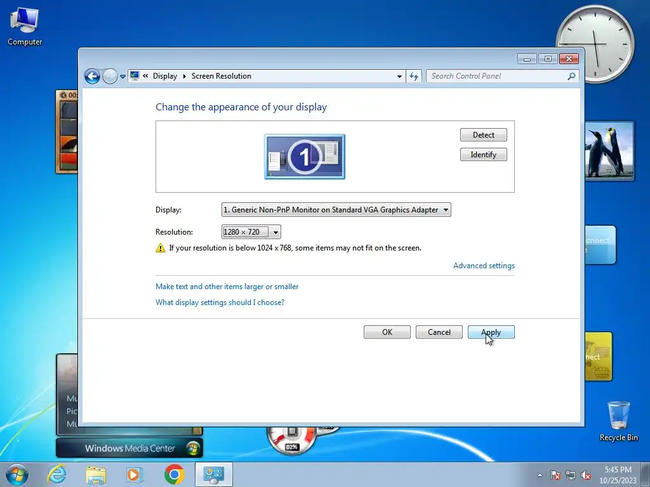The height and width of the screenshot is (487, 650).
Task: Click the Show desktop button
Action: [647, 475]
